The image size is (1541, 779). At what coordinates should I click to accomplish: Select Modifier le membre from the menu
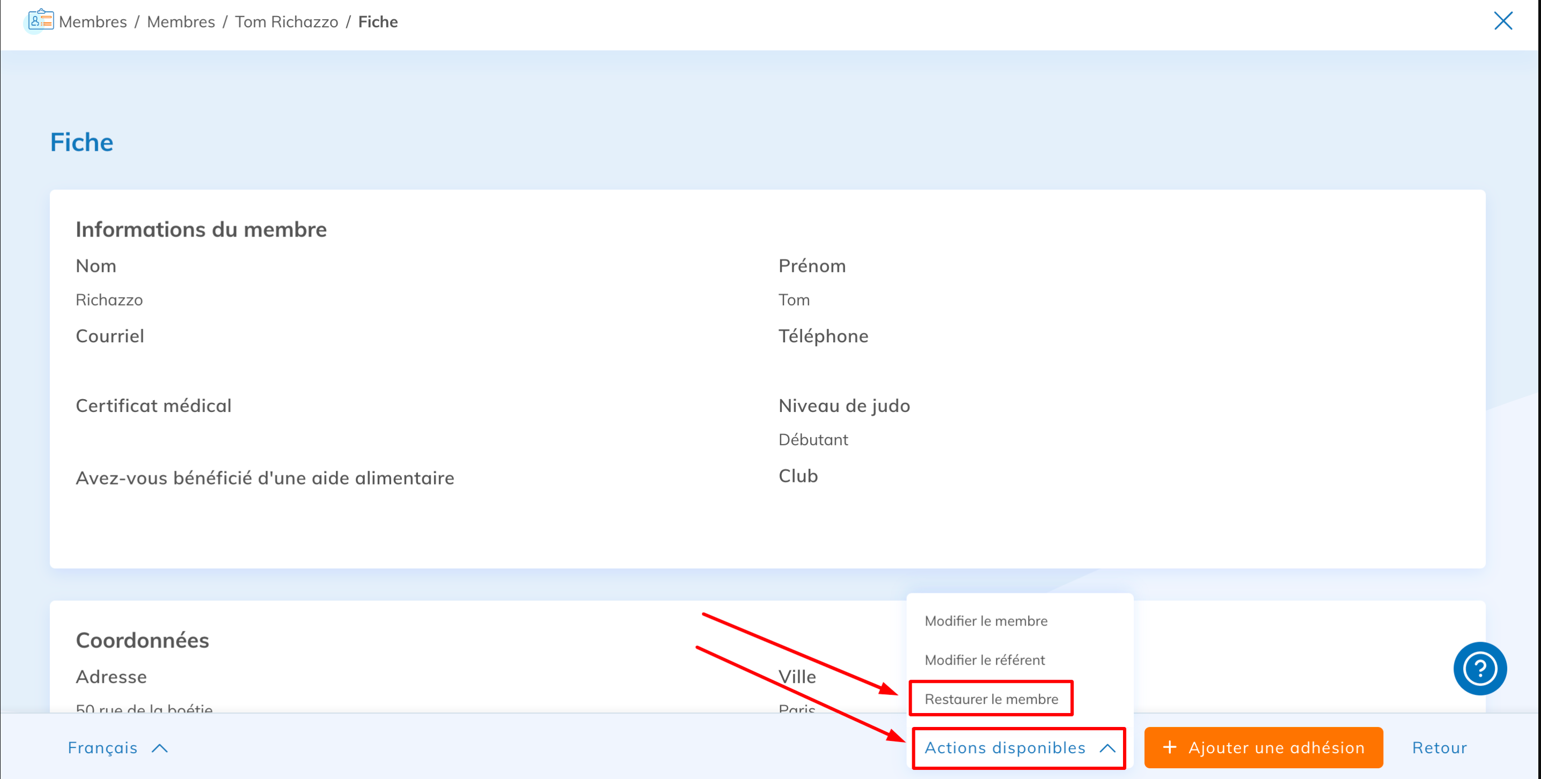[x=985, y=620]
